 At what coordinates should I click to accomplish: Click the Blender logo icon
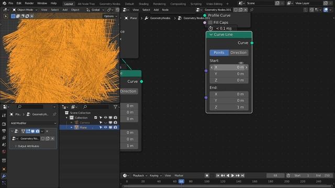[4, 3]
